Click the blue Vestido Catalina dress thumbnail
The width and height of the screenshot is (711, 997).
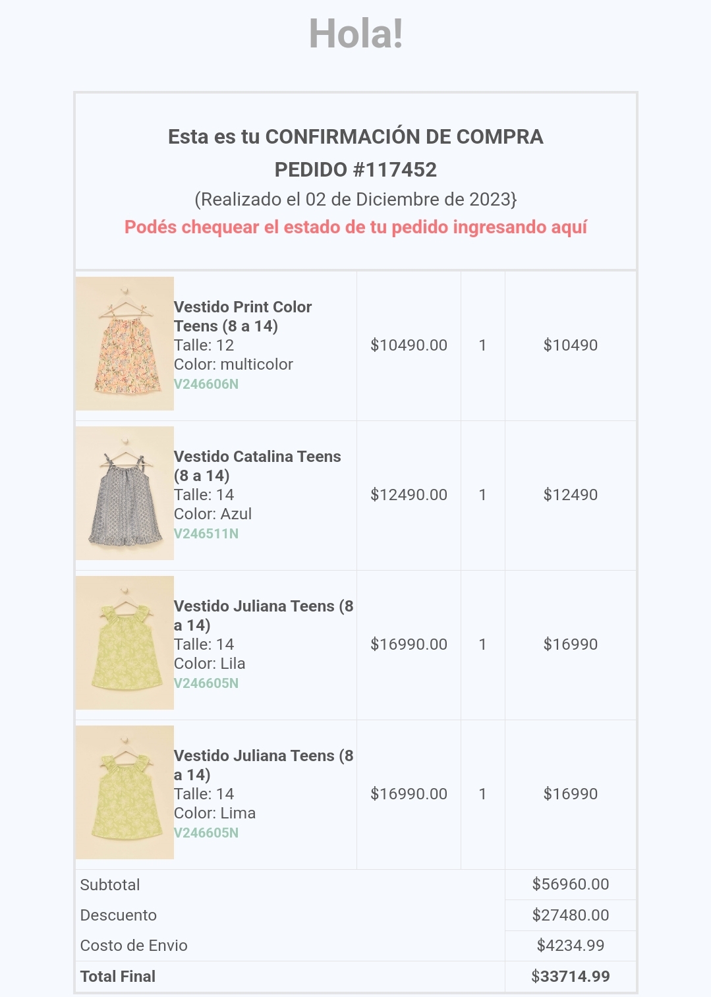[x=125, y=493]
